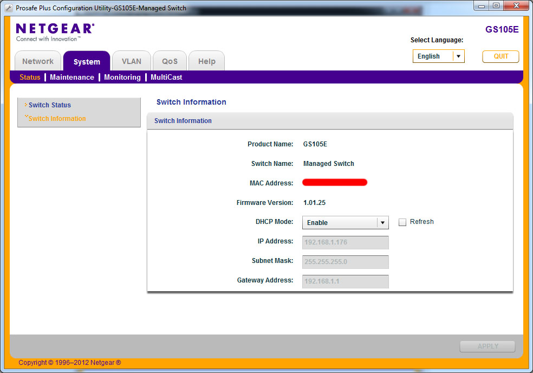This screenshot has width=533, height=373.
Task: Click the Switch Information panel header
Action: [330, 121]
